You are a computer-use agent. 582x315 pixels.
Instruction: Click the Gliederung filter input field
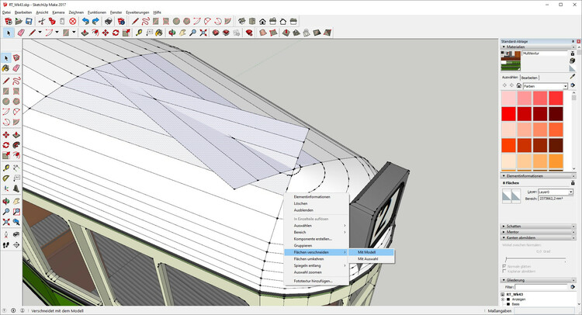click(x=540, y=287)
